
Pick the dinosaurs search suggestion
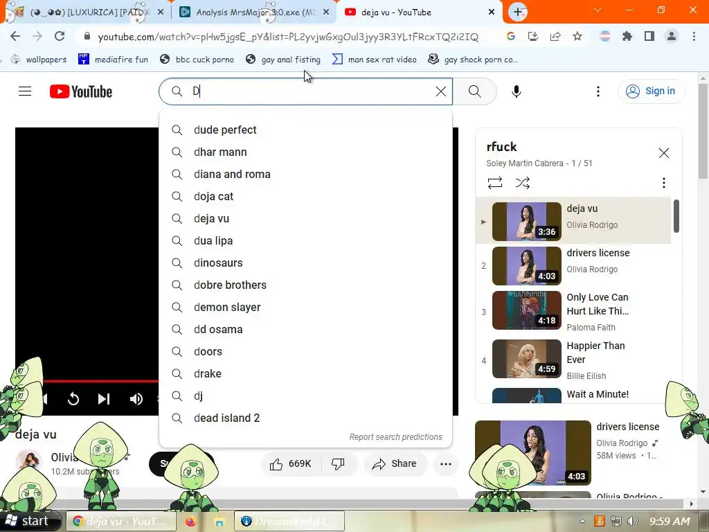(305, 263)
